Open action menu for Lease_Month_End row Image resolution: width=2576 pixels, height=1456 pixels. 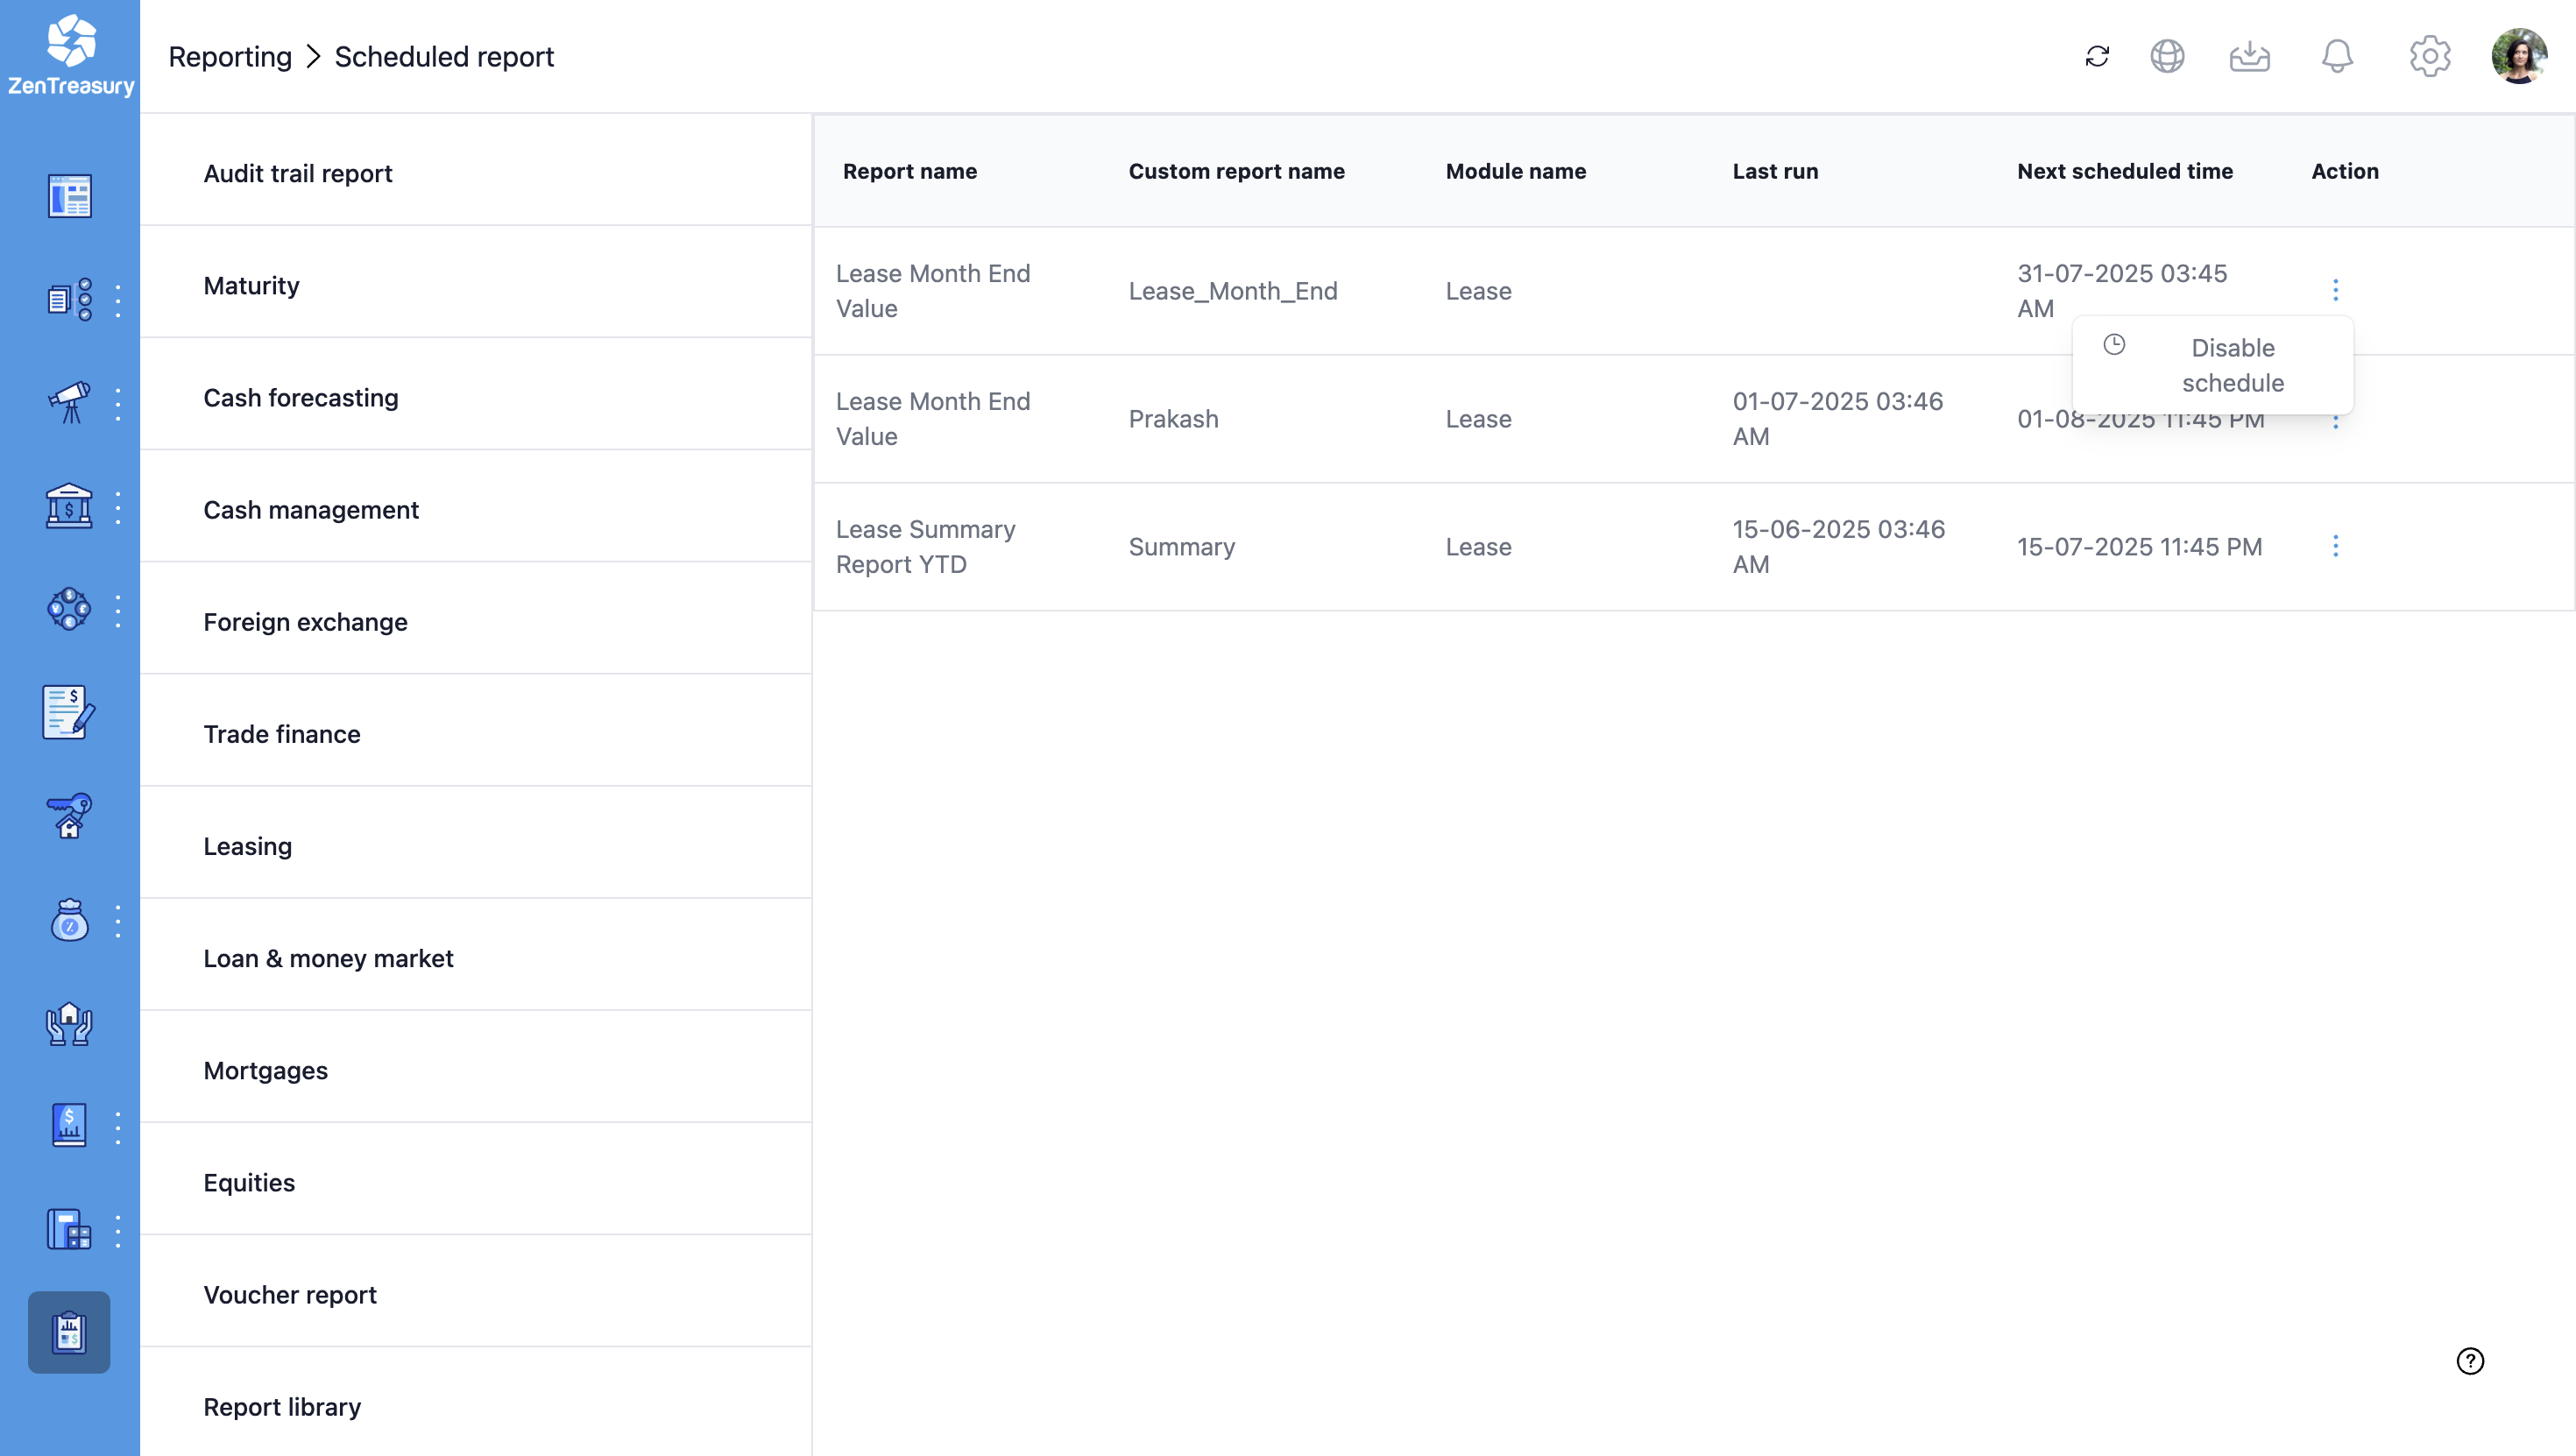tap(2335, 290)
